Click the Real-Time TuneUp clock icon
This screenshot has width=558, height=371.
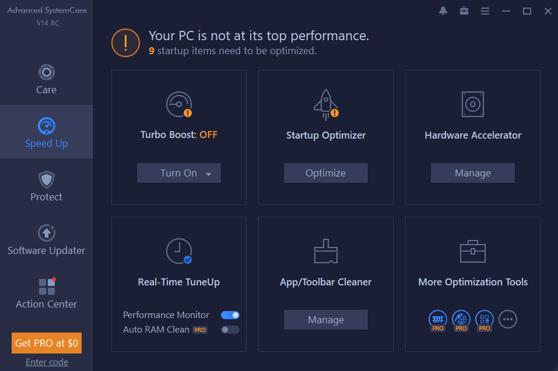point(179,251)
